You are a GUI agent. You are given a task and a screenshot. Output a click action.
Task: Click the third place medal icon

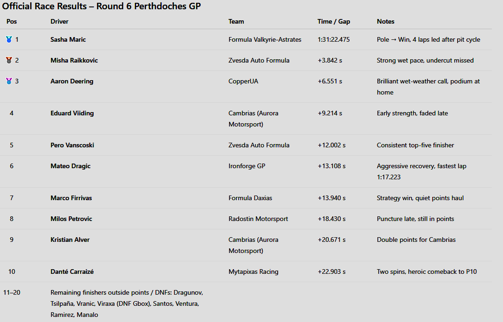pyautogui.click(x=9, y=82)
